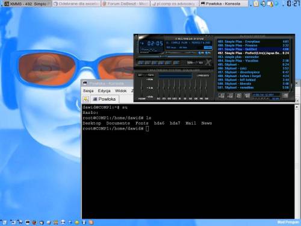Stop playback in XMMS
This screenshot has height=226, width=301.
click(x=161, y=63)
